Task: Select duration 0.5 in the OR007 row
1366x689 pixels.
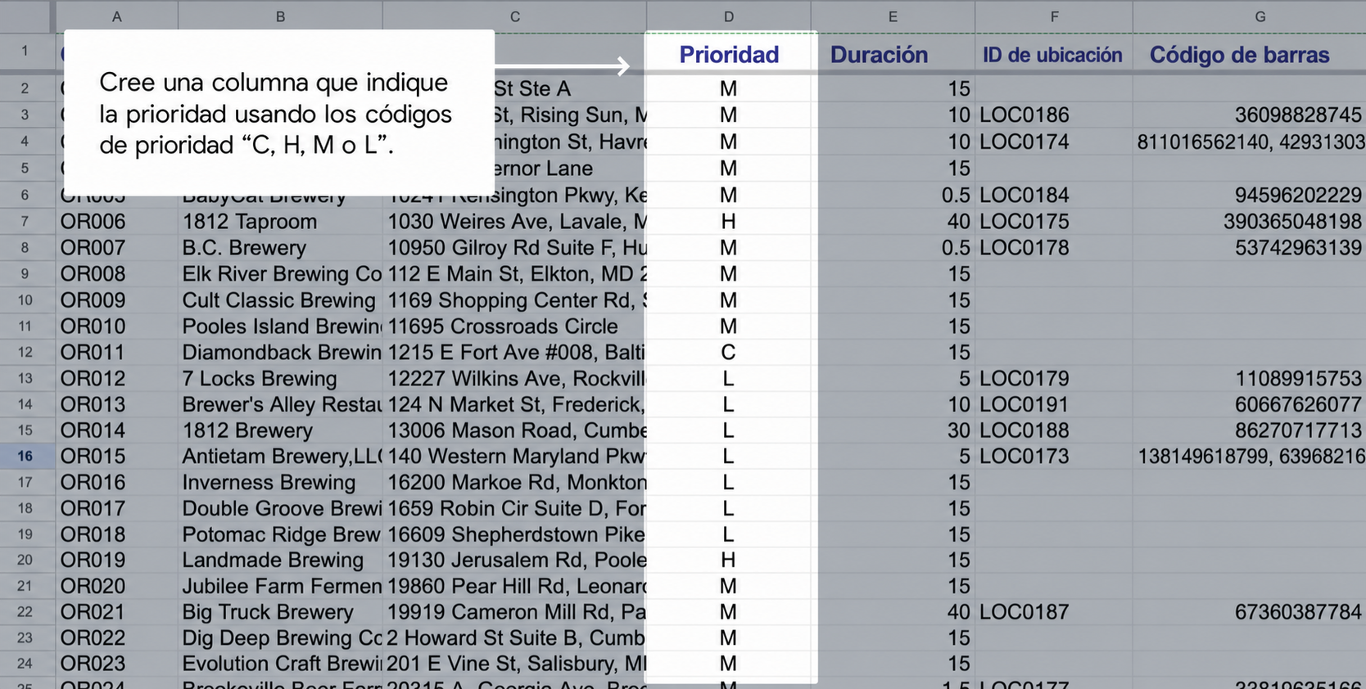Action: click(x=893, y=247)
